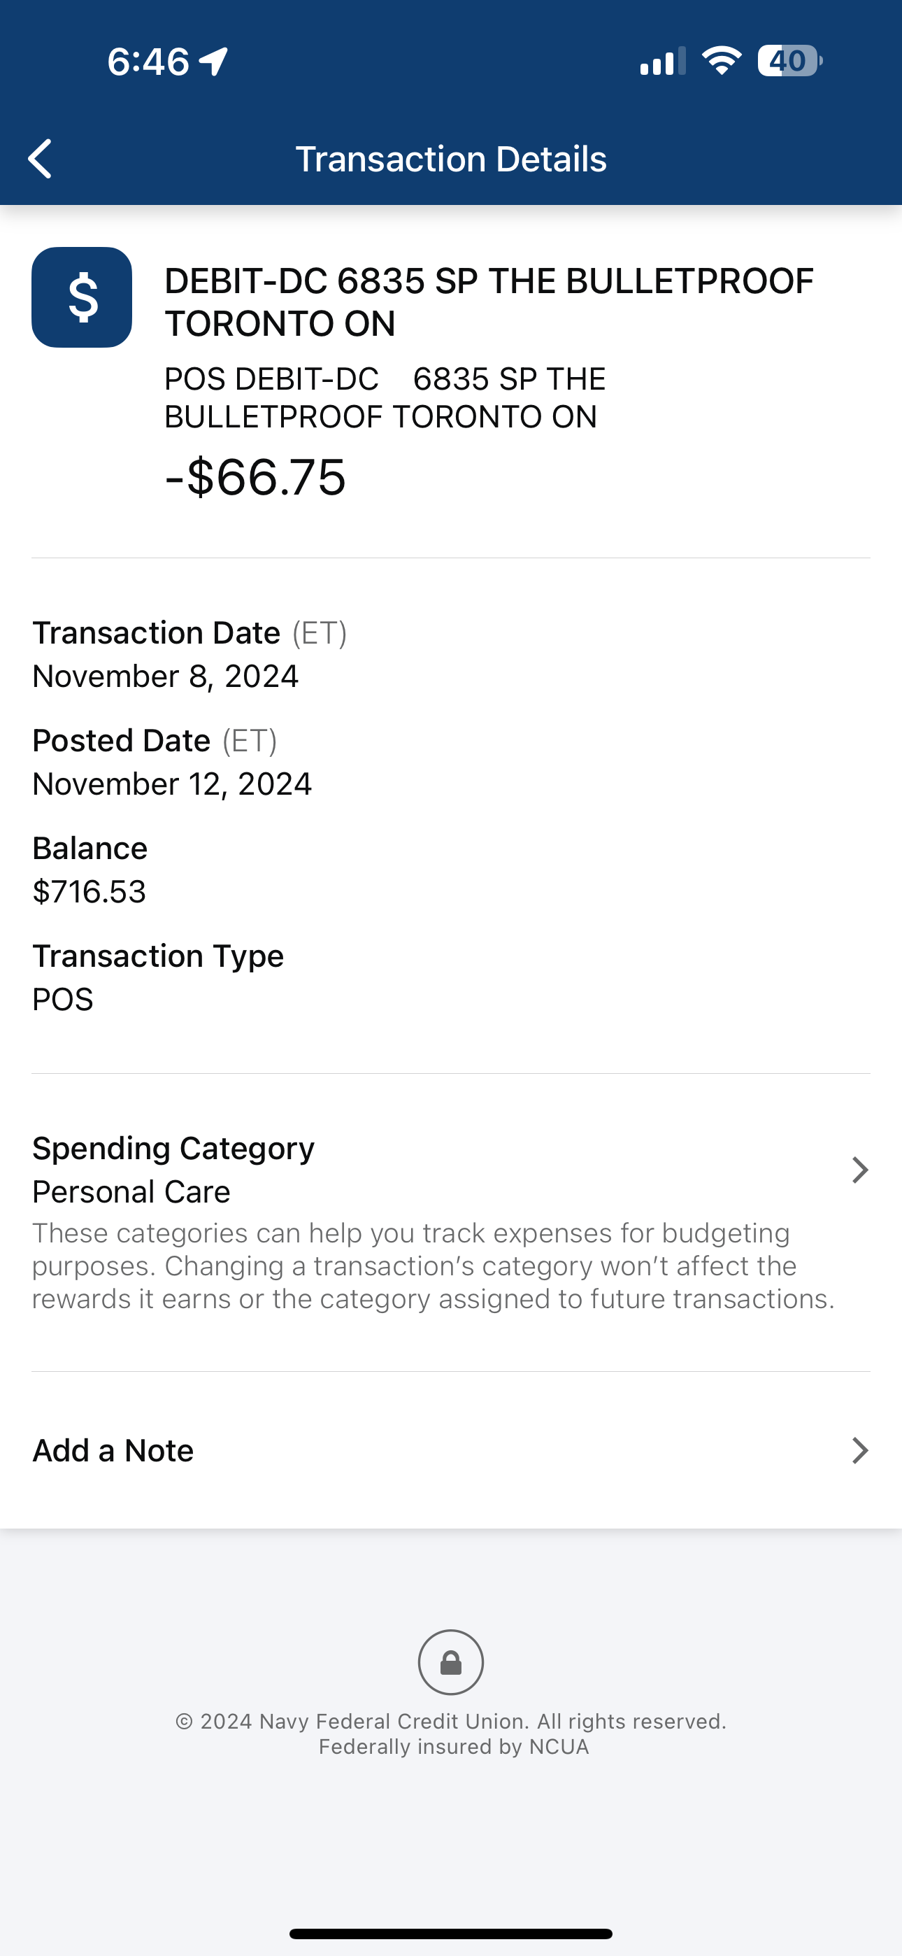Select the Personal Care category value

(131, 1192)
